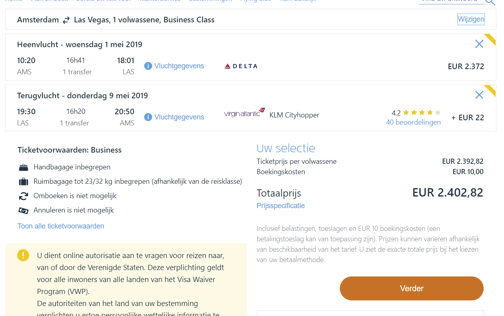Click info icon for the outbound flight
This screenshot has width=504, height=316.
148,66
